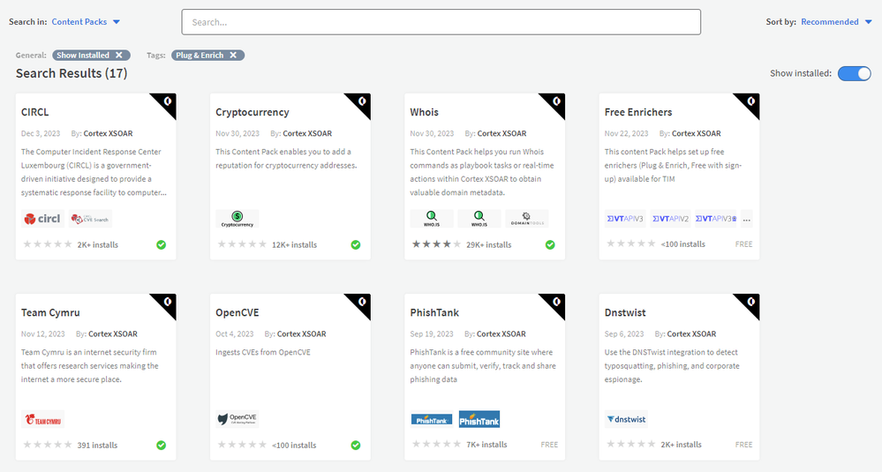This screenshot has width=882, height=472.
Task: Open the Search in Content Packs dropdown
Action: click(x=86, y=21)
